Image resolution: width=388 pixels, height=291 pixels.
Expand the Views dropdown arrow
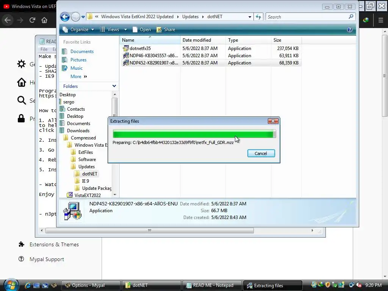click(125, 30)
